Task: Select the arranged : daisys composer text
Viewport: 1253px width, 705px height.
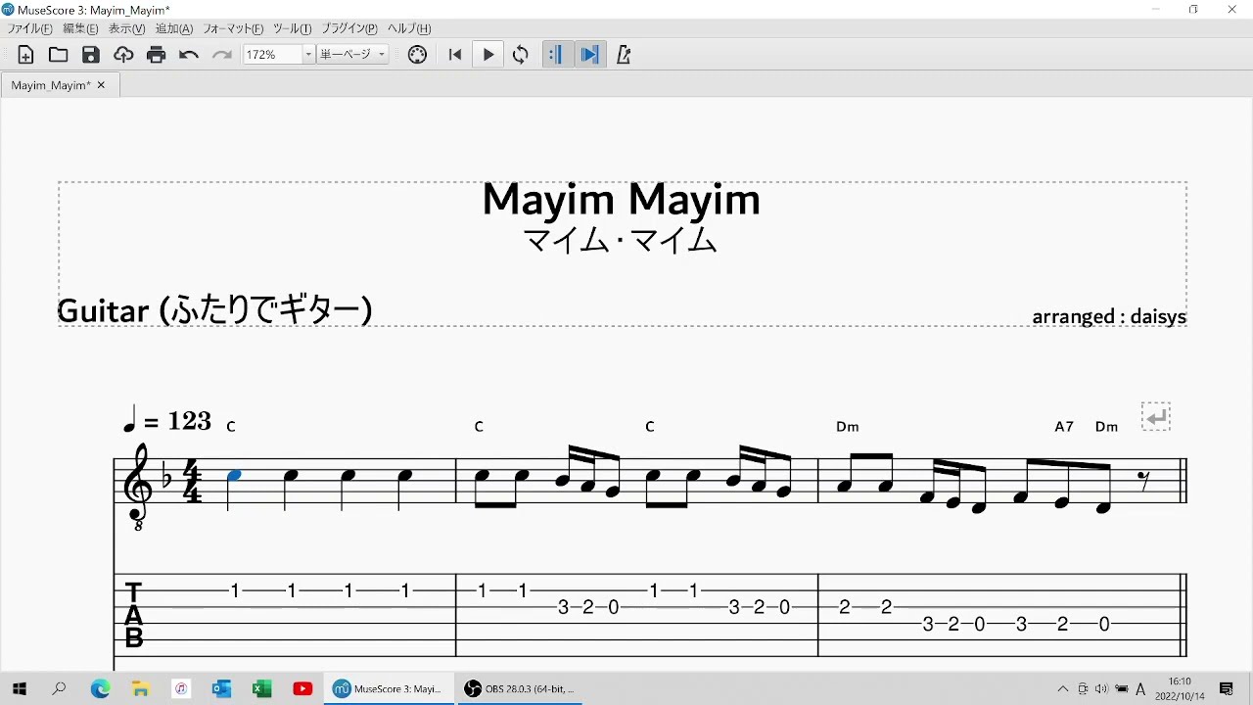Action: pos(1109,316)
